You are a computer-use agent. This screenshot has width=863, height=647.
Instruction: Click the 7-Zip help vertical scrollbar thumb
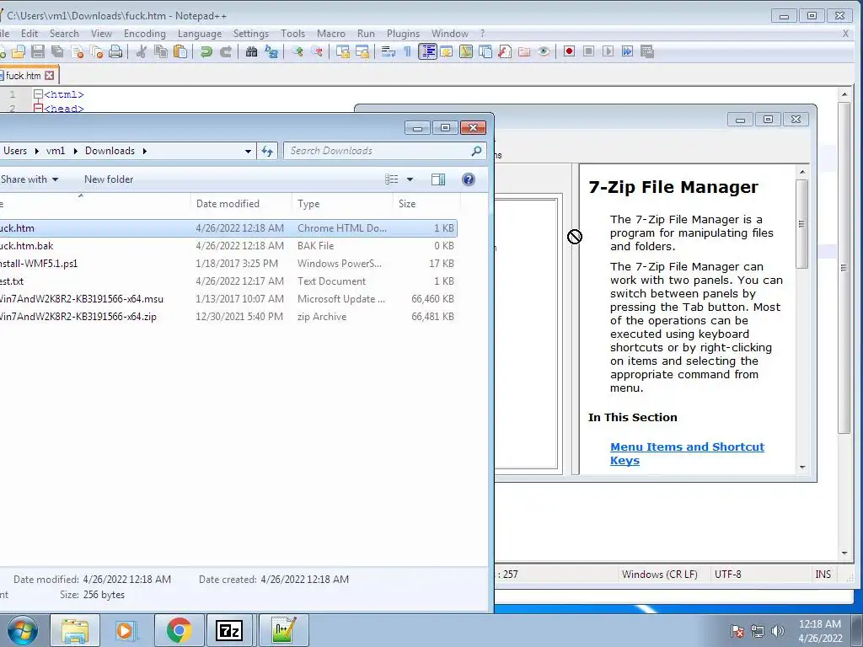[x=802, y=224]
